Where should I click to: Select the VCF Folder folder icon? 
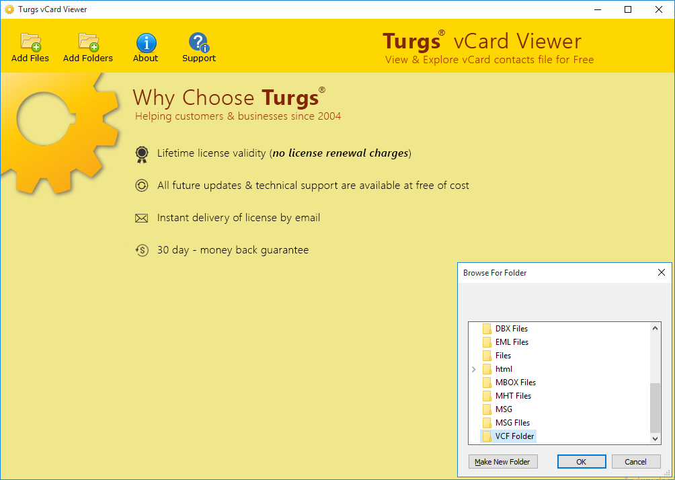(487, 436)
